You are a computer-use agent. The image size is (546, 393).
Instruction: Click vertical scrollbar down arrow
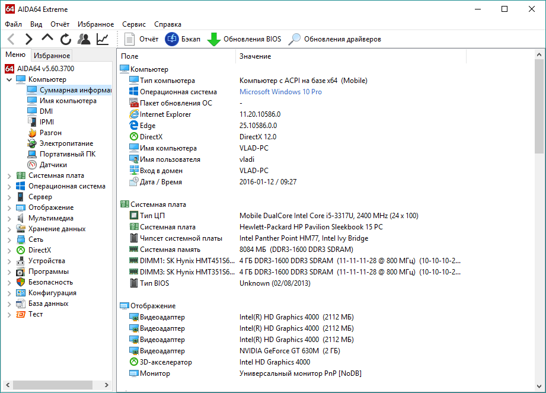(539, 386)
